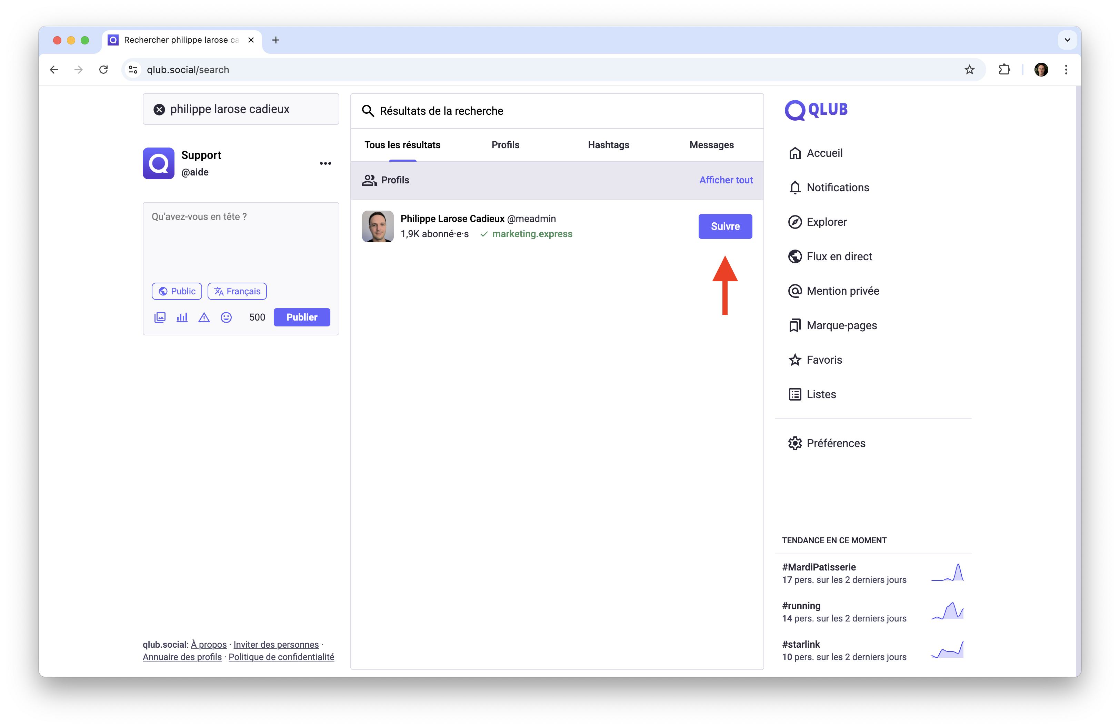Click the À propos footer link
The image size is (1120, 728).
tap(209, 645)
